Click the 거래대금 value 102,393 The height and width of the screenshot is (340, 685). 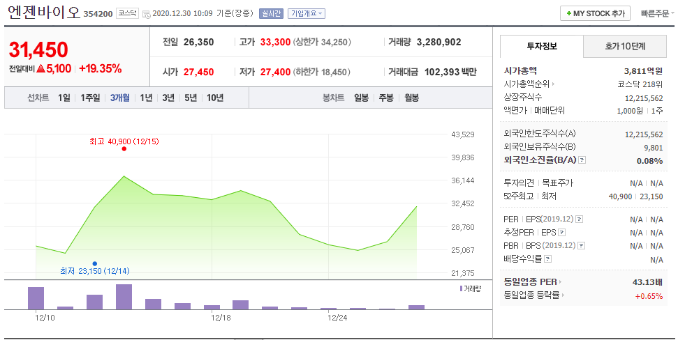pos(442,72)
